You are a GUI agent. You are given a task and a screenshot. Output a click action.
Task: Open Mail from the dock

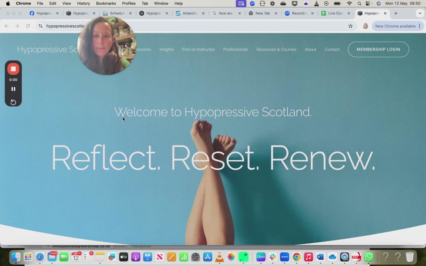pos(52,257)
